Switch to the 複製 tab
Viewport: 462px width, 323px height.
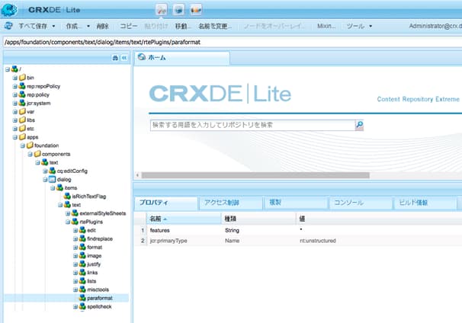pyautogui.click(x=296, y=203)
